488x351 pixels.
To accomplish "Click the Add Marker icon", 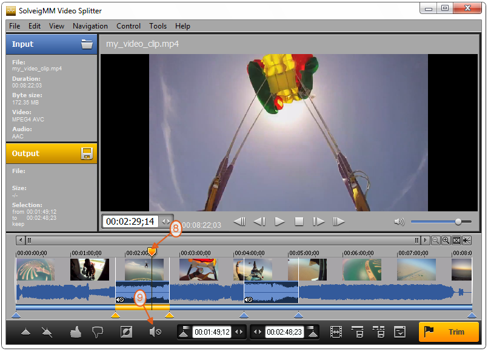I will [x=25, y=332].
